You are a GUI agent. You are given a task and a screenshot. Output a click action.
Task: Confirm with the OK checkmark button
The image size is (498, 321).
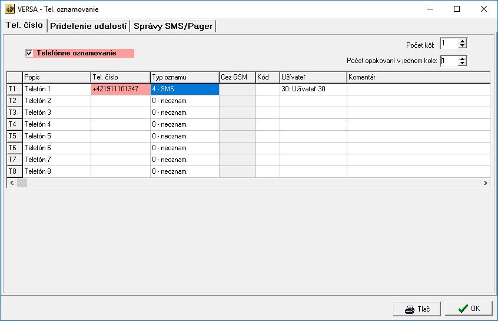coord(469,309)
